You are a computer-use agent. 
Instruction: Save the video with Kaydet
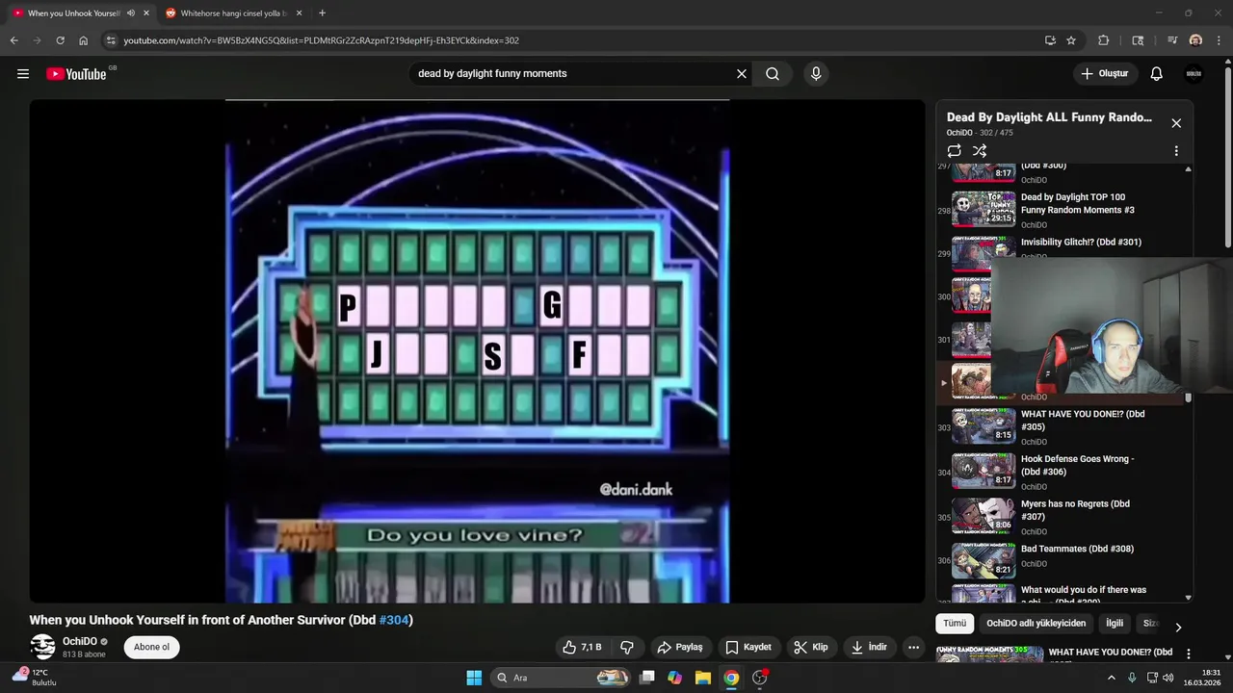coord(748,648)
